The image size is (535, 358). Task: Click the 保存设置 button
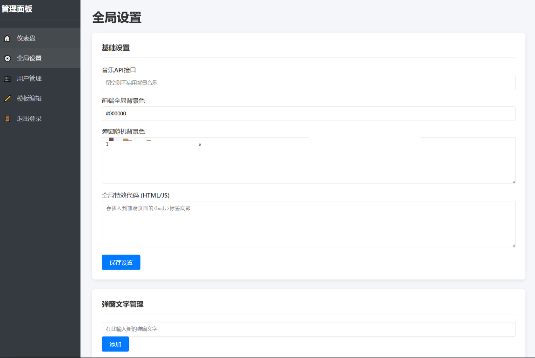pyautogui.click(x=121, y=262)
